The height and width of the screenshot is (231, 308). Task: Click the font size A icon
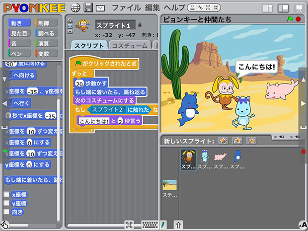(303, 225)
